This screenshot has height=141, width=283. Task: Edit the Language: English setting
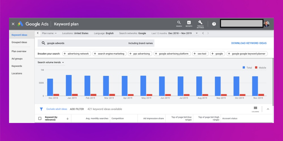pos(104,33)
